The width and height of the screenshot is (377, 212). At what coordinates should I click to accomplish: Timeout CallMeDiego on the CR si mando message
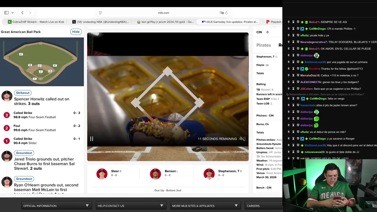[x=293, y=29]
